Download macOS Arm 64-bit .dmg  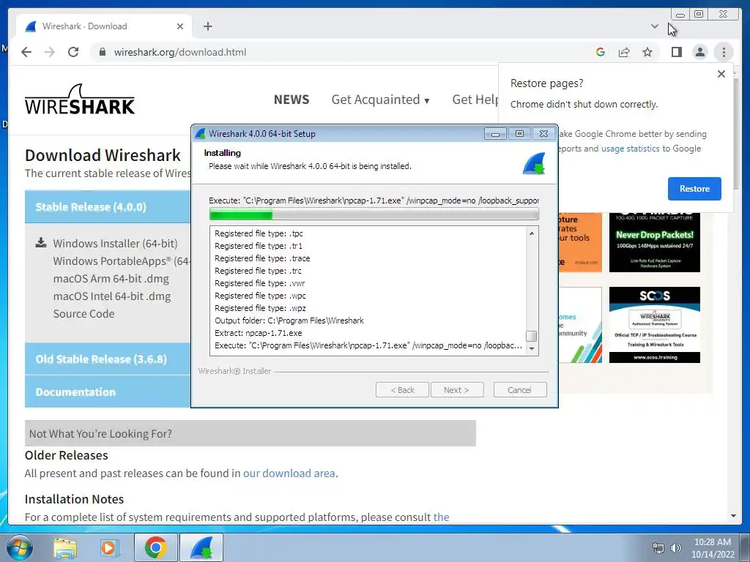point(111,279)
